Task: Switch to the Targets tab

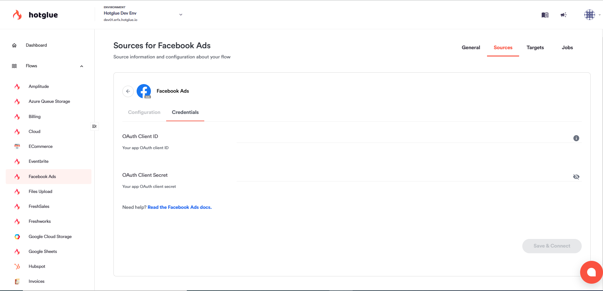Action: [535, 48]
